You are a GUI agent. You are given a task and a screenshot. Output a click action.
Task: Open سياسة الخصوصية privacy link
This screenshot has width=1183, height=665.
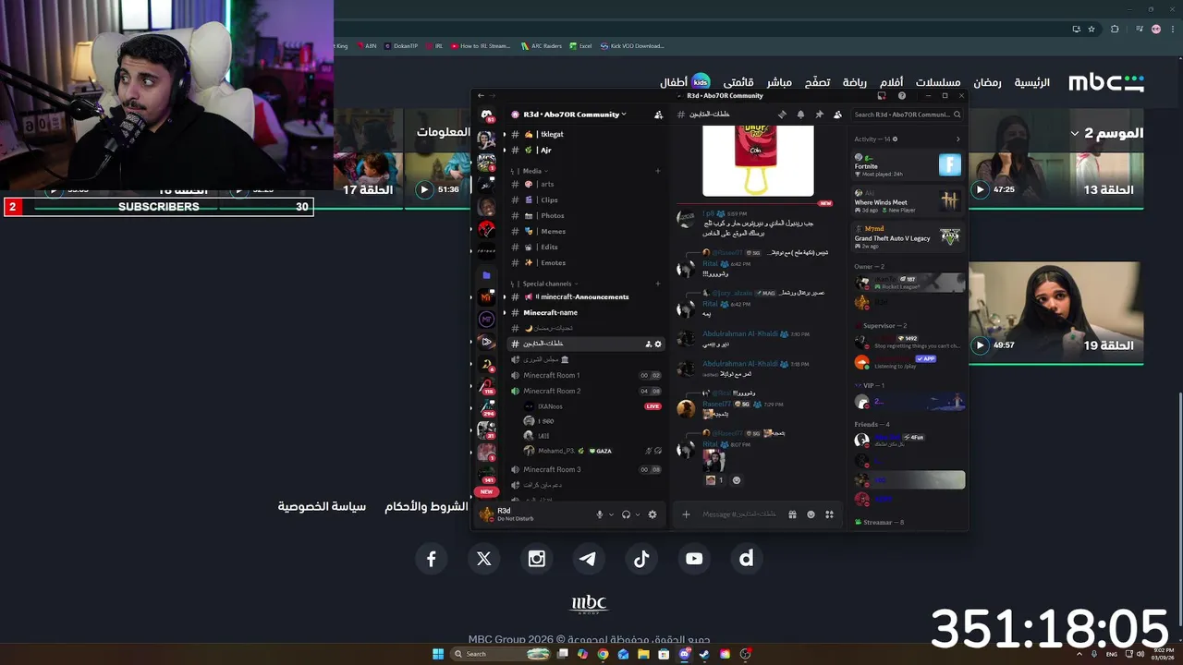[322, 506]
